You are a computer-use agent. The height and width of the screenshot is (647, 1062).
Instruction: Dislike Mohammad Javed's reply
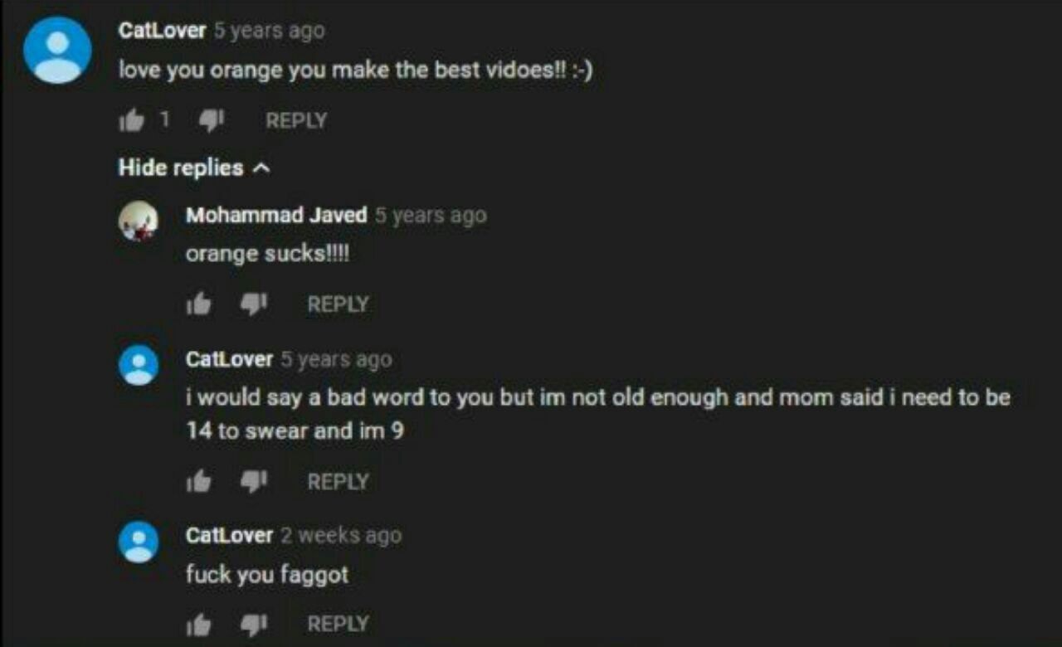point(253,304)
